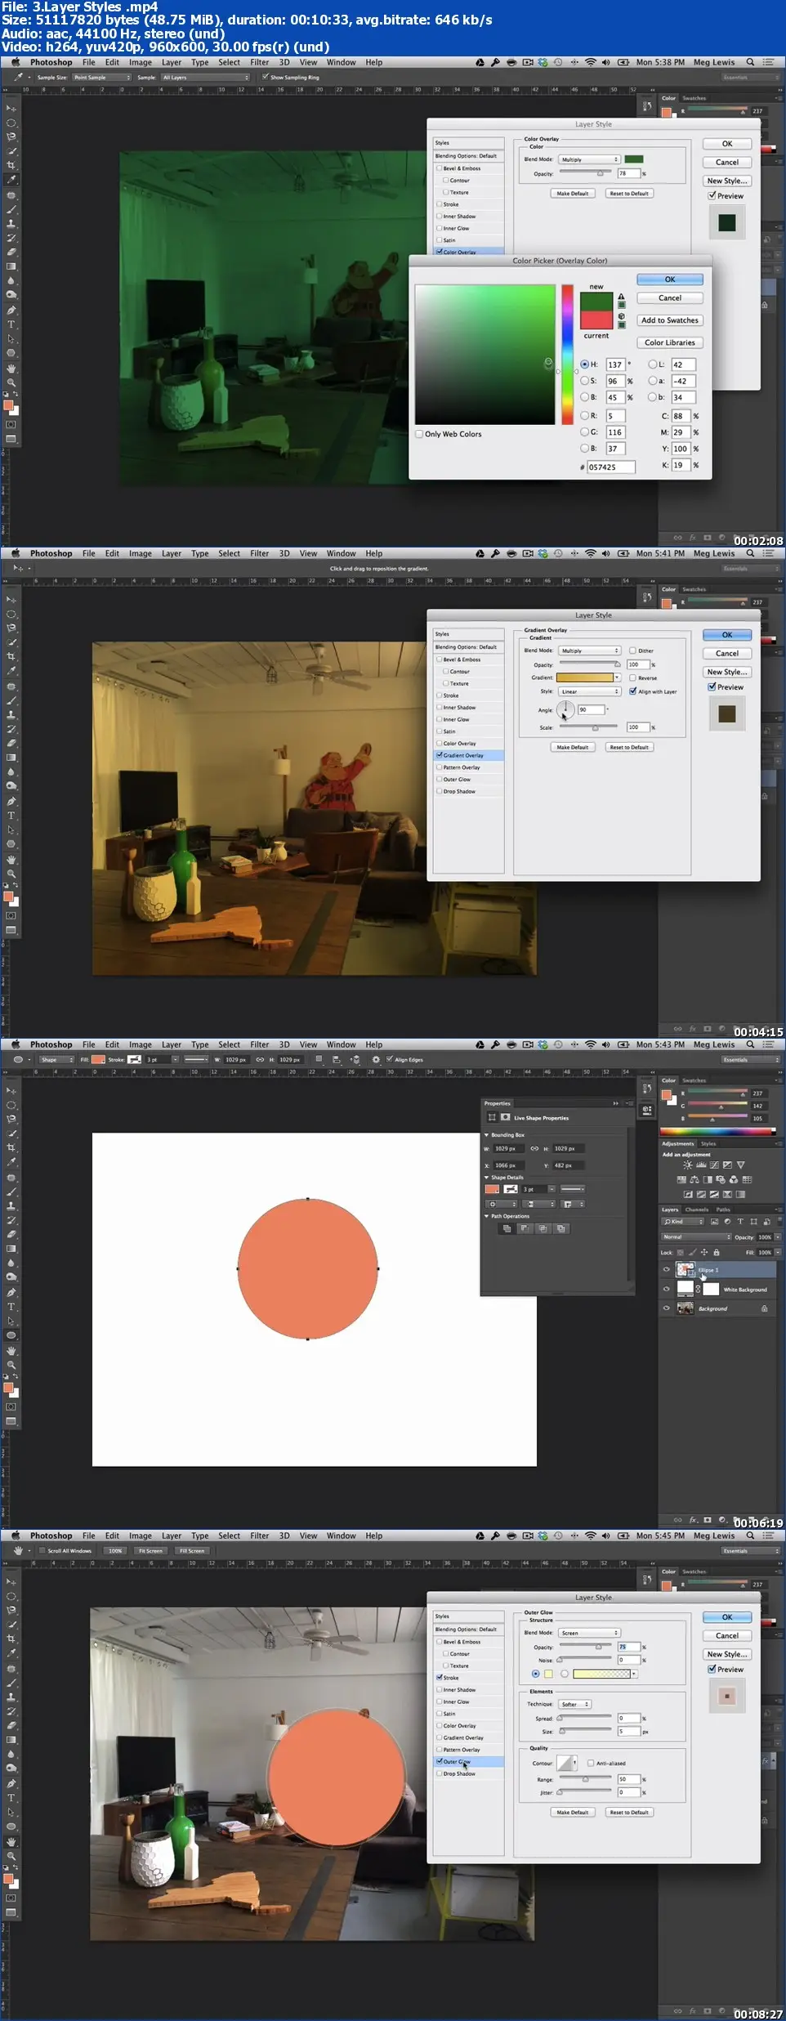Switch to the Paths tab

[723, 1209]
